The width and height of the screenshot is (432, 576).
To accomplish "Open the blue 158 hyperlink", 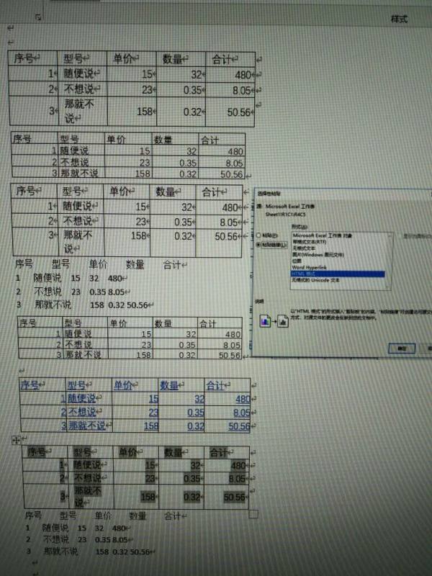I will coord(151,426).
